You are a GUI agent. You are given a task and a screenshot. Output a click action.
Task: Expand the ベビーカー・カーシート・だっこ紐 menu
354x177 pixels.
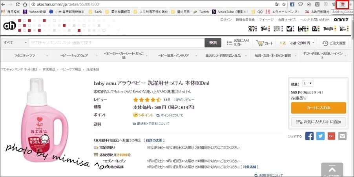(125, 55)
